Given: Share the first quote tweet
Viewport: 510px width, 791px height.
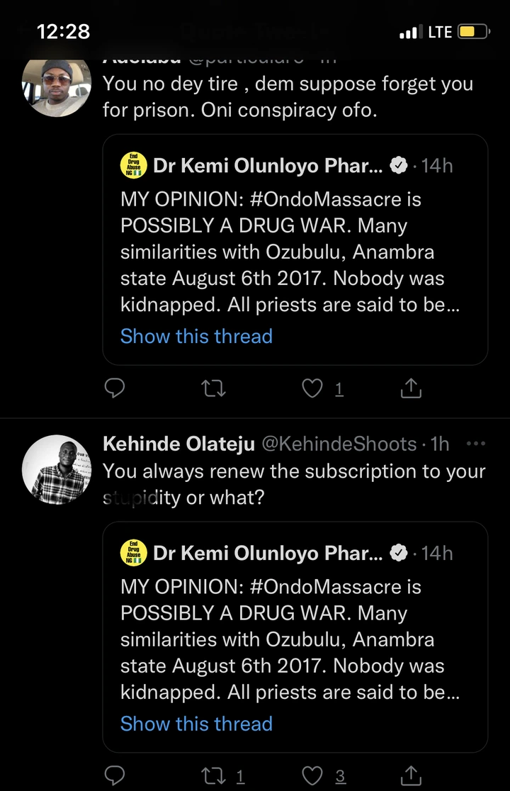Looking at the screenshot, I should click(x=412, y=388).
